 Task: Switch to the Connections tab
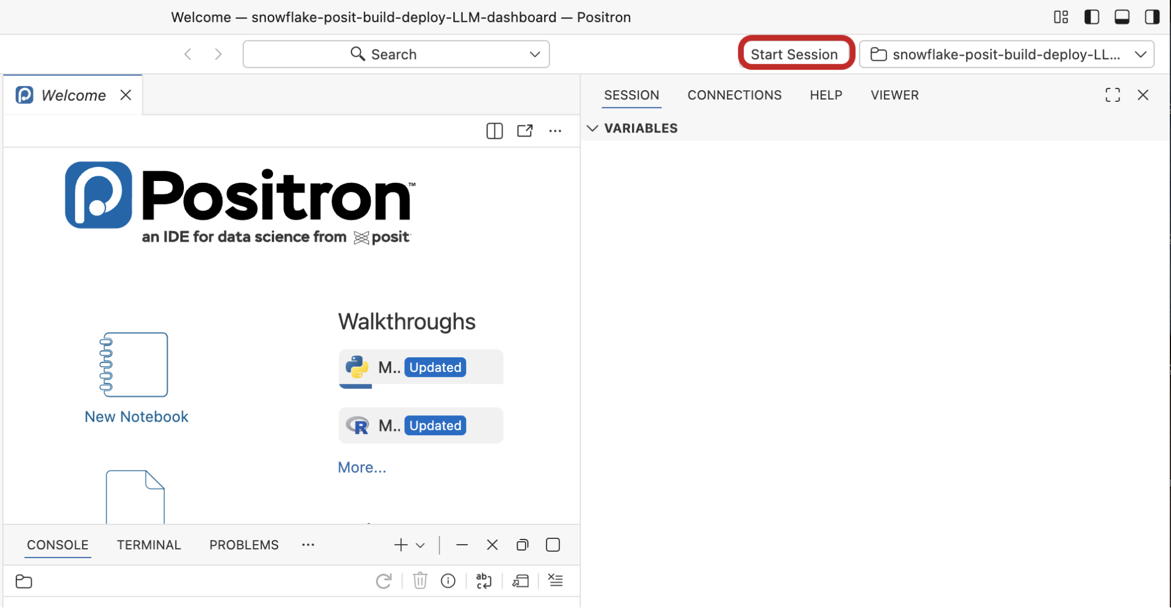[x=734, y=95]
